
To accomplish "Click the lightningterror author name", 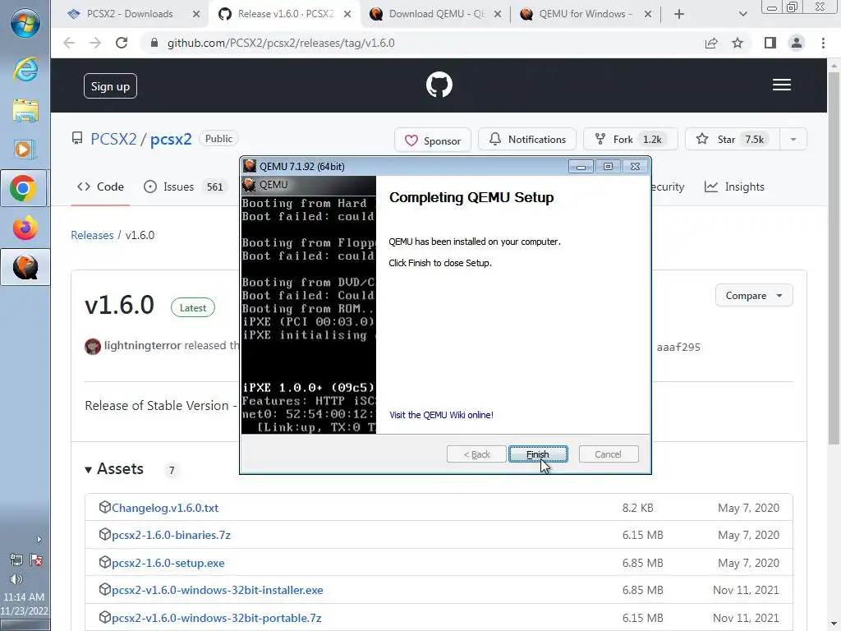I will tap(142, 346).
